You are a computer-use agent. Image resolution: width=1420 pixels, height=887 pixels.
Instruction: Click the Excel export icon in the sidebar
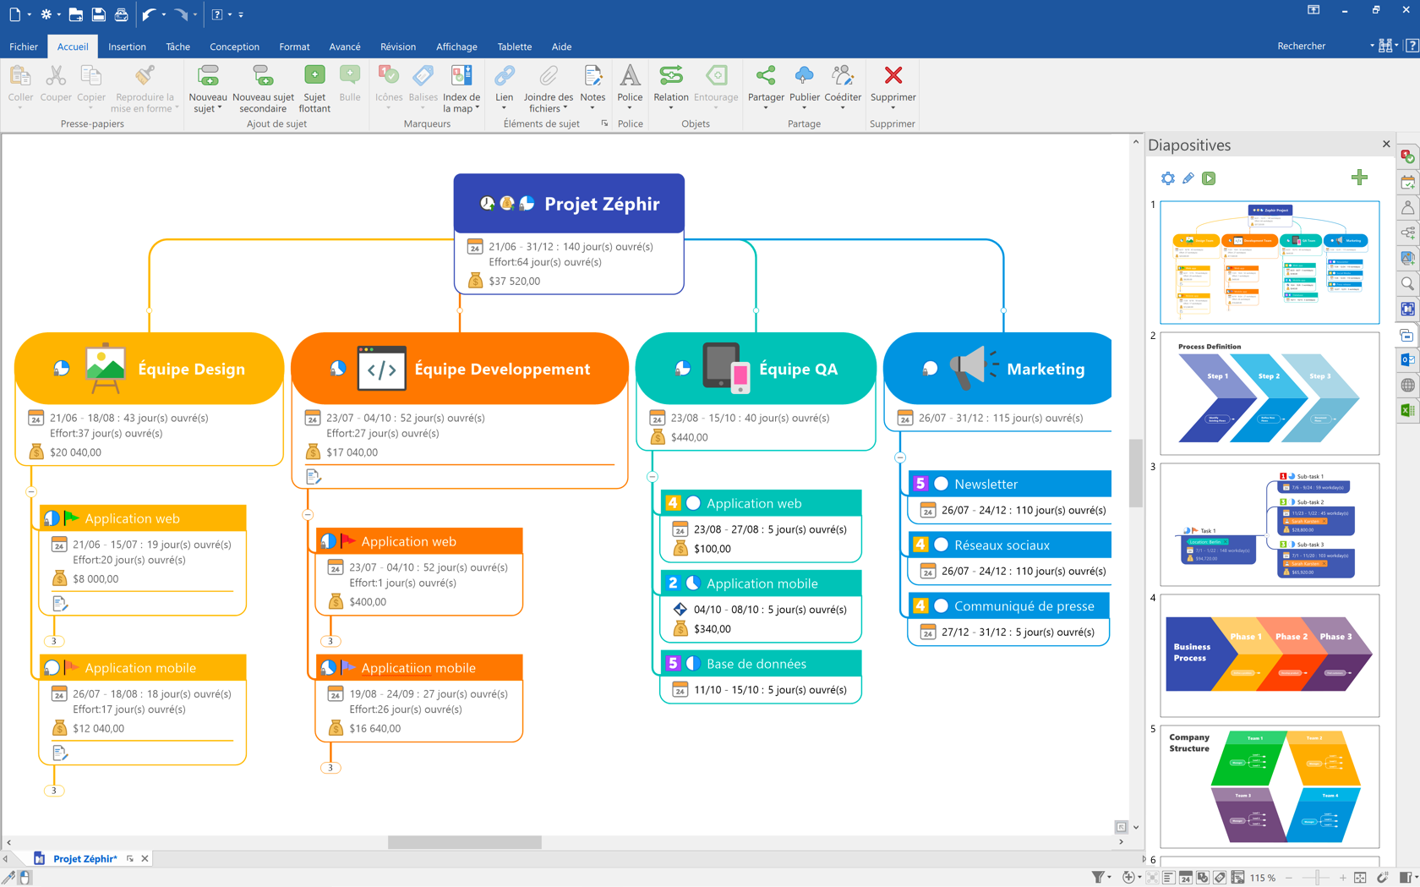click(x=1407, y=410)
